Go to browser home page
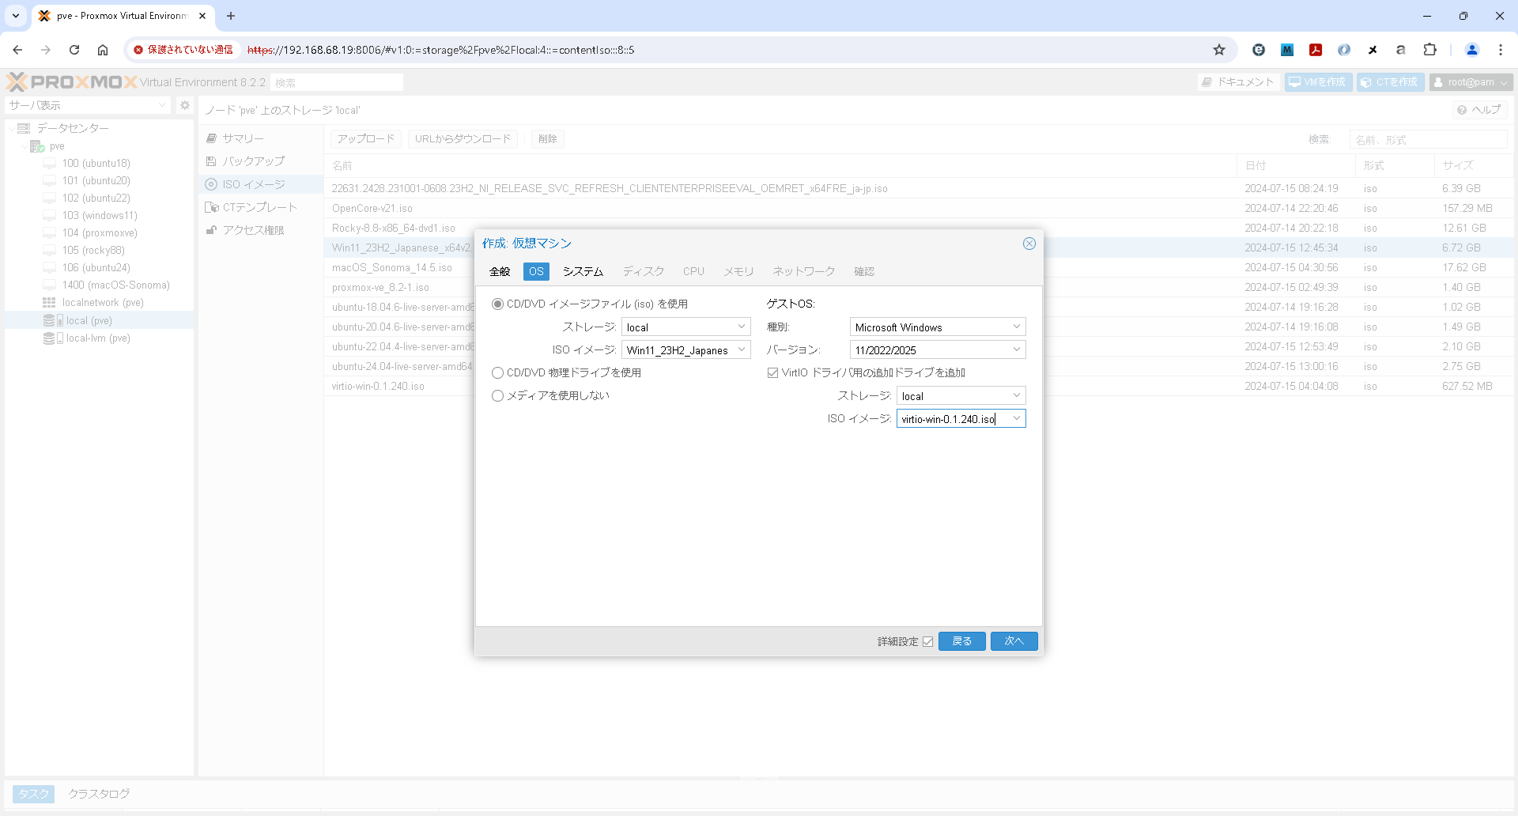The width and height of the screenshot is (1518, 816). pos(103,50)
